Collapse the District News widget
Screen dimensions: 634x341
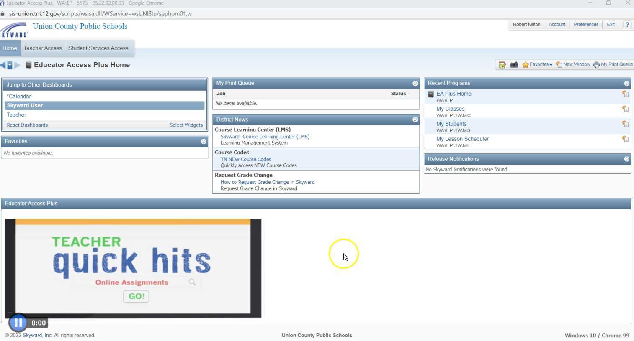point(415,120)
